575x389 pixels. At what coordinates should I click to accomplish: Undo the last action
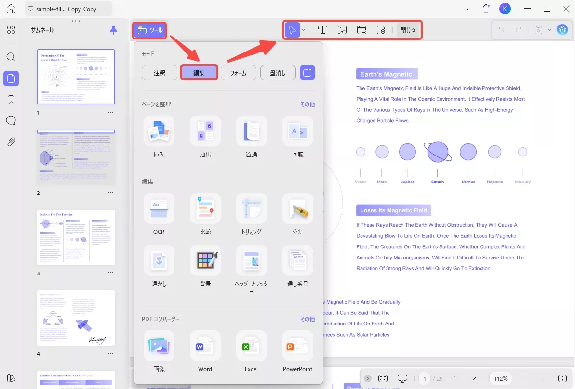501,30
